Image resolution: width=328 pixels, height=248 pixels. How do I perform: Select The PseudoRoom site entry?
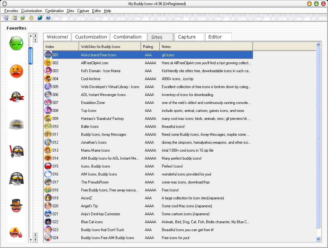148,182
